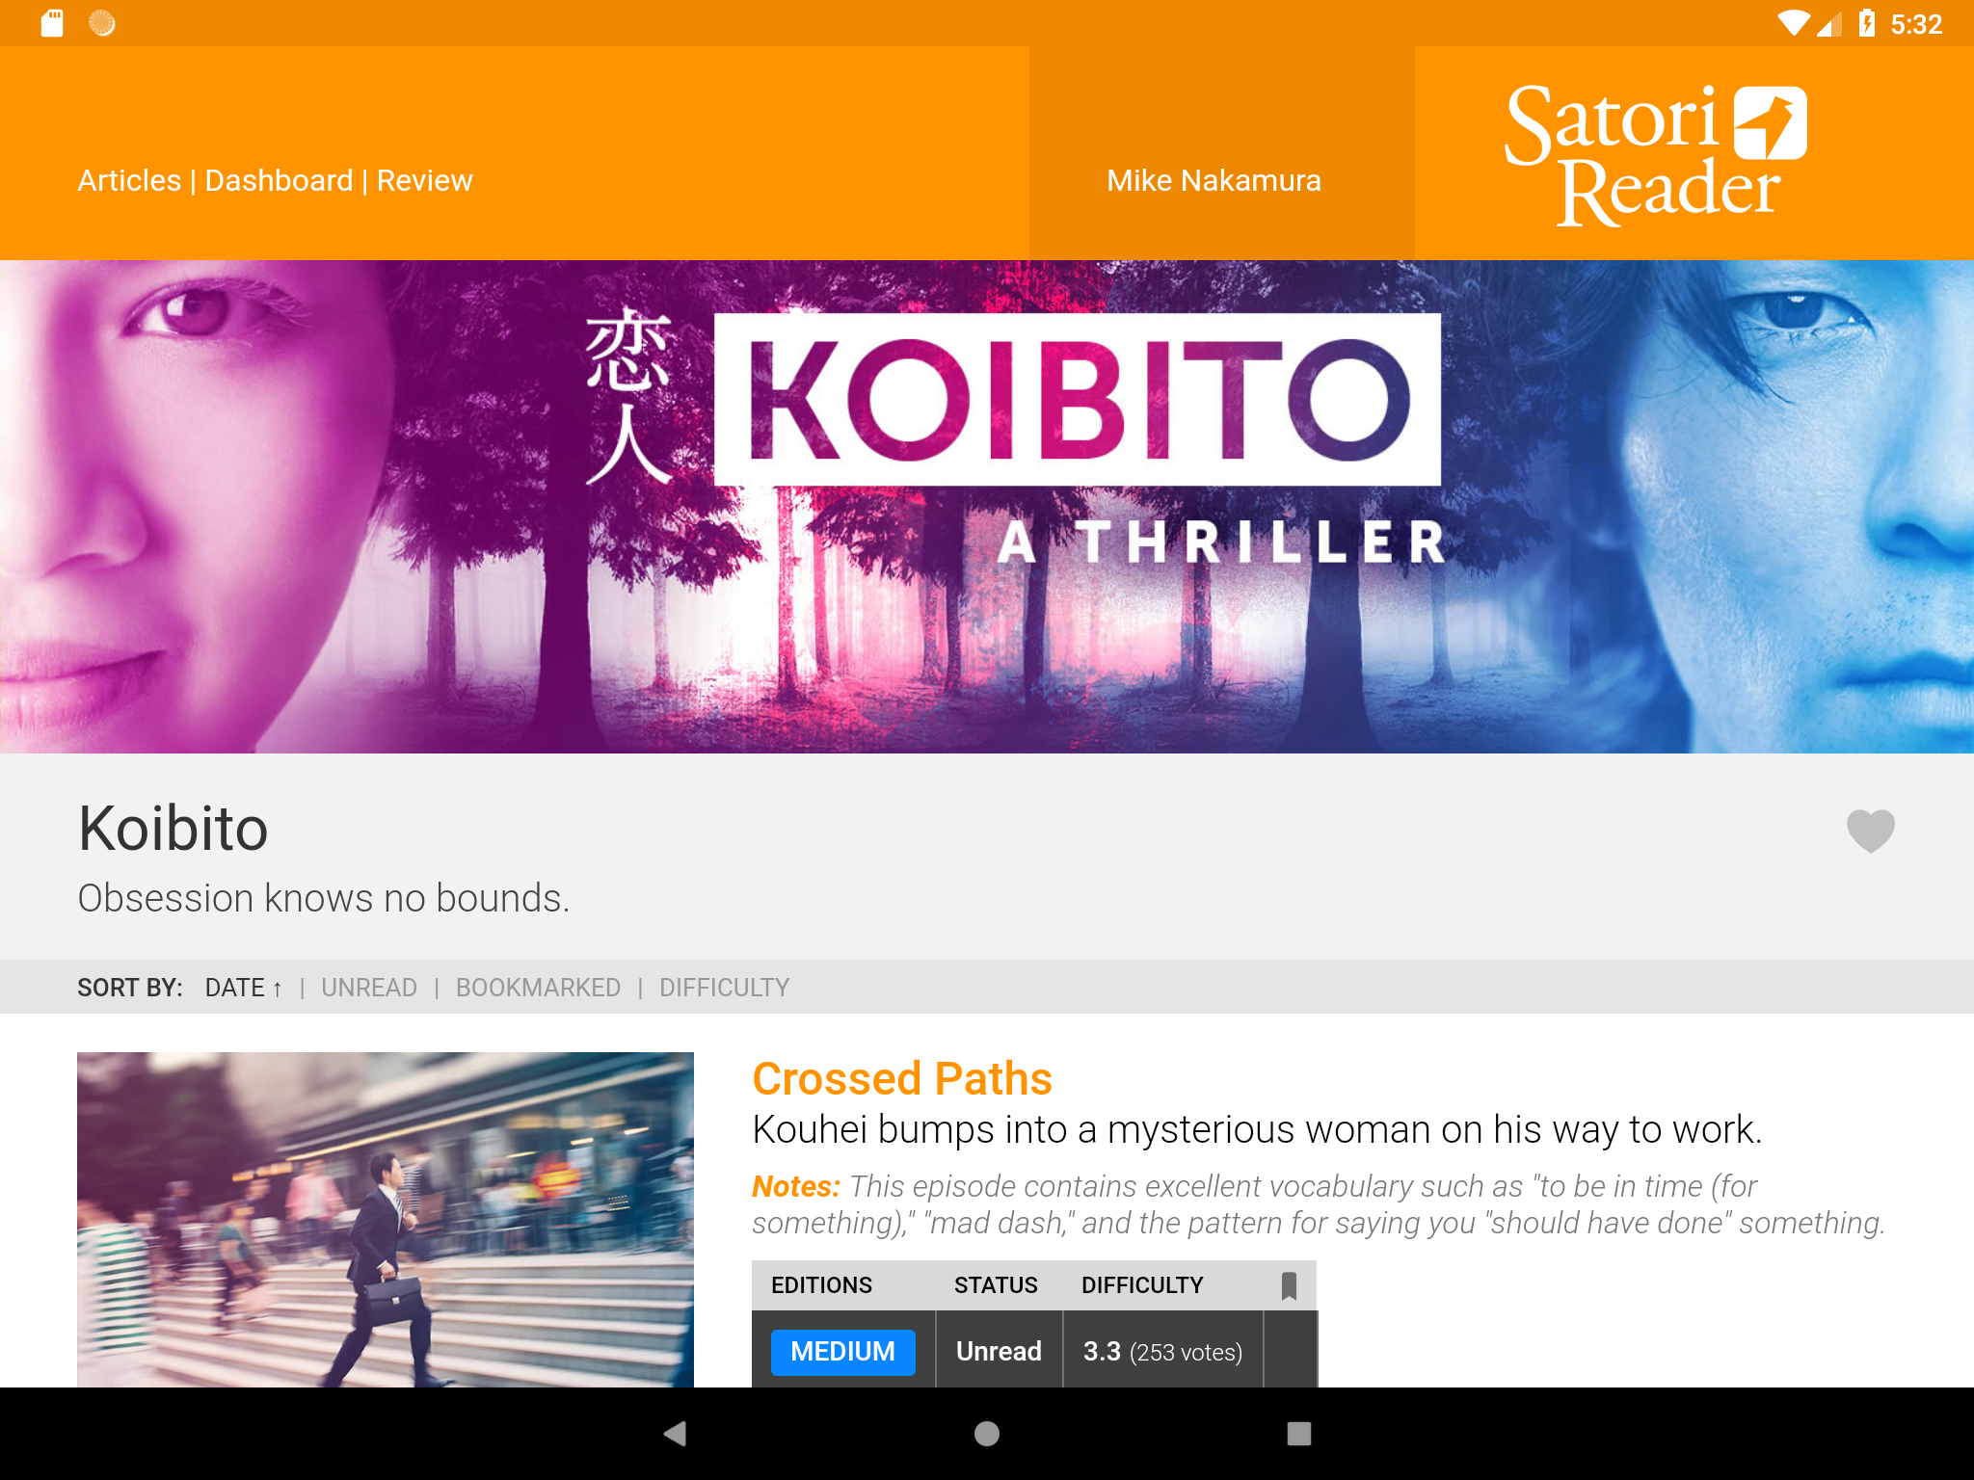
Task: Tap the Koibito thriller banner image
Action: pos(987,507)
